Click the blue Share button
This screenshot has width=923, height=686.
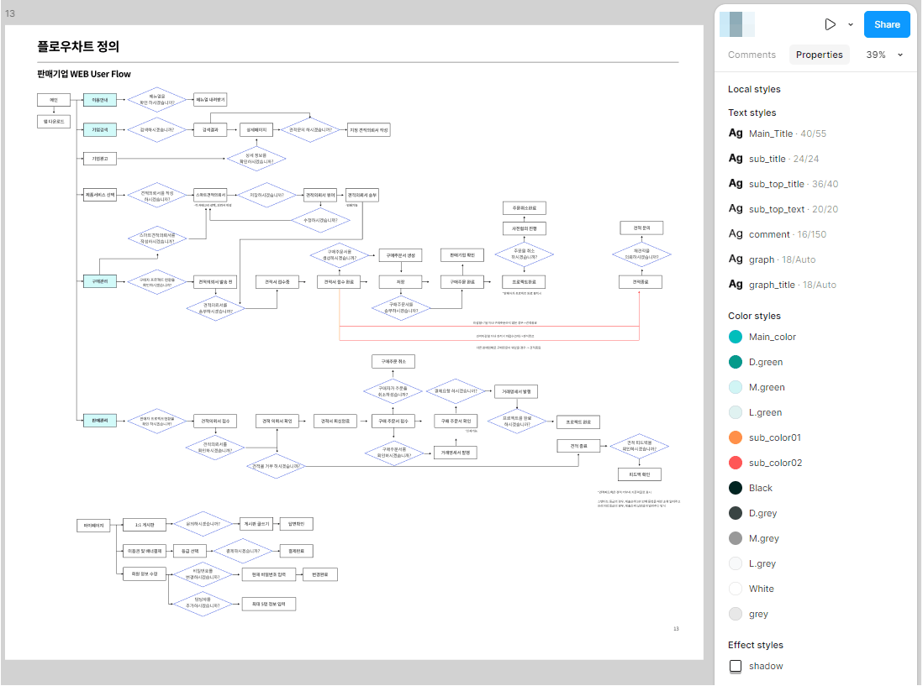(887, 24)
